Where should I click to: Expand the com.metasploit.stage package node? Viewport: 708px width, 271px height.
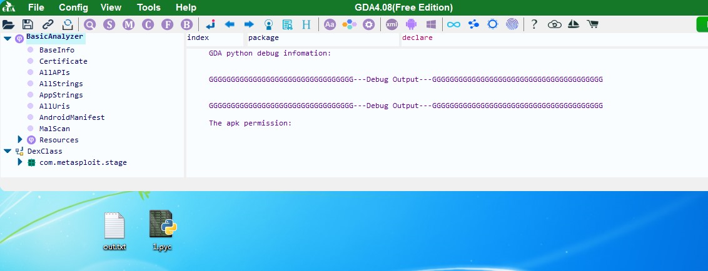pyautogui.click(x=20, y=162)
